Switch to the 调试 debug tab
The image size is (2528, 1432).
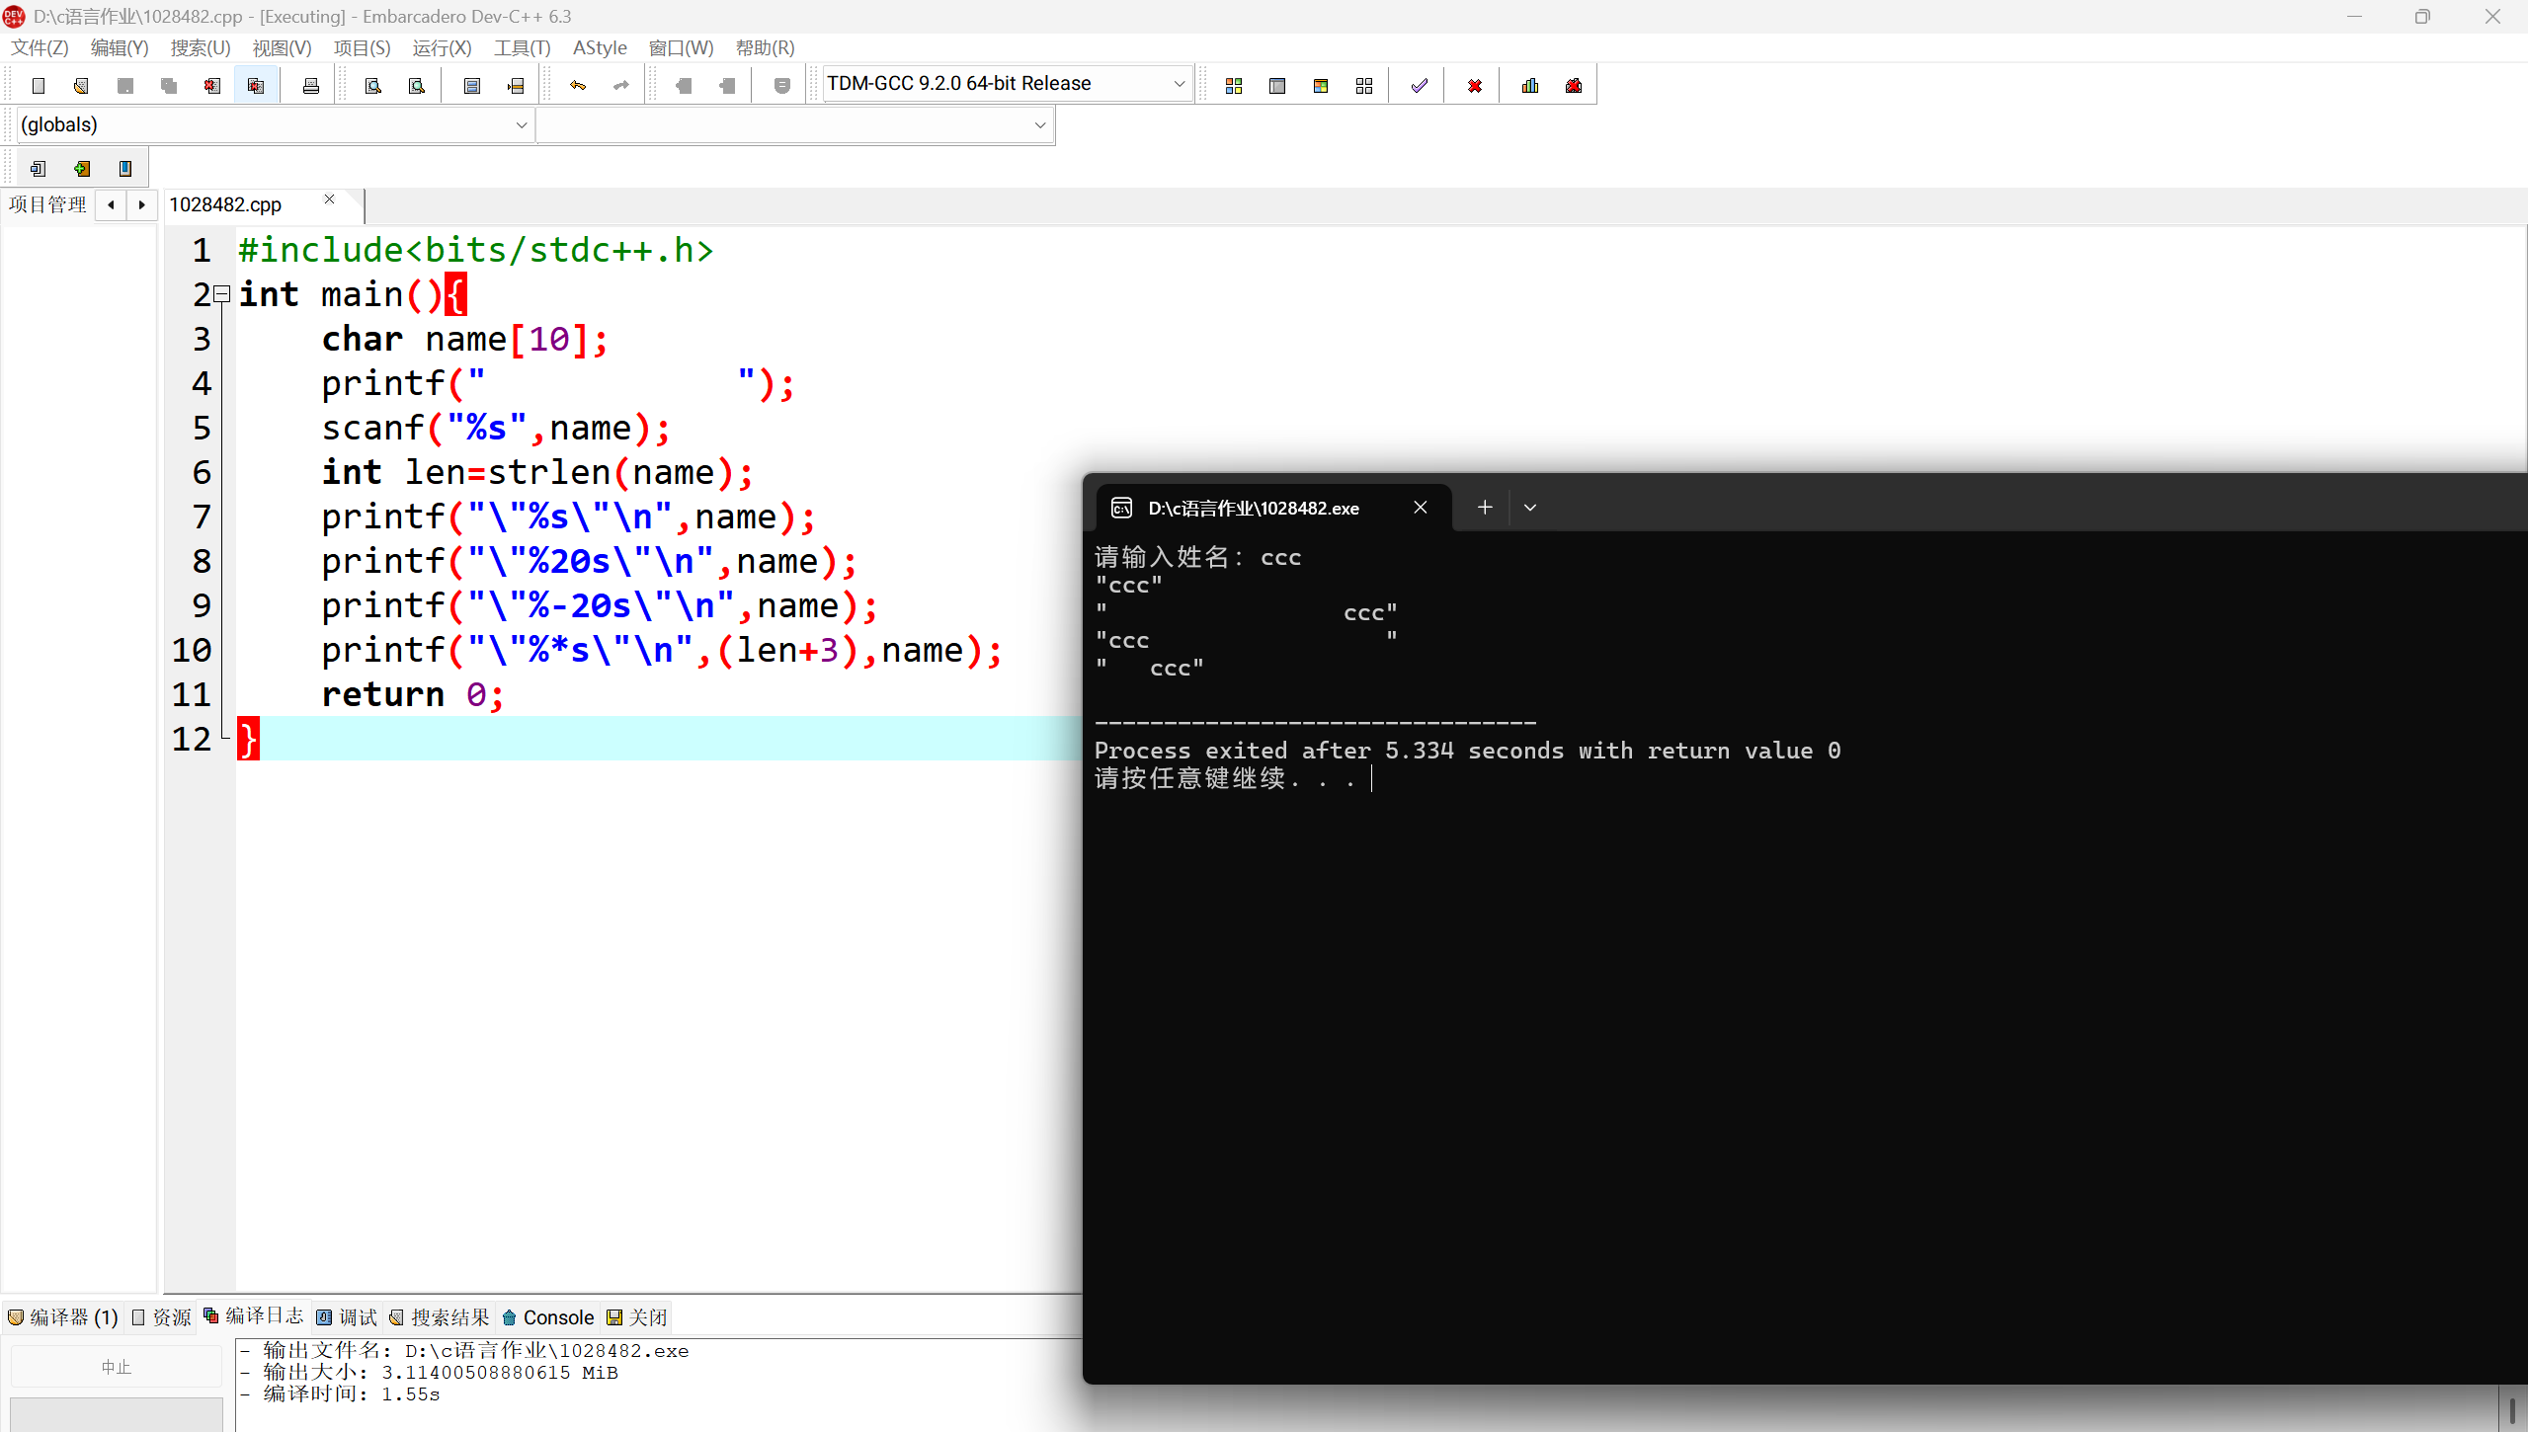click(347, 1317)
